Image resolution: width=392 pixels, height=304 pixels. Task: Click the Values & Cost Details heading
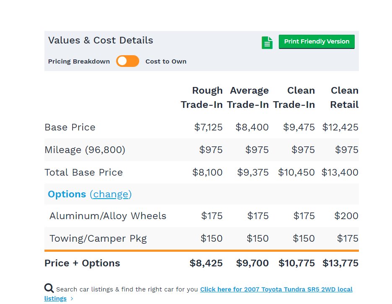(x=101, y=41)
